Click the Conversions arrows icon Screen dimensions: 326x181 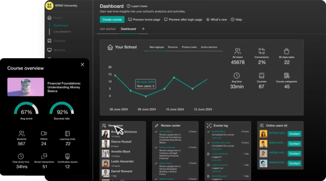click(x=262, y=51)
